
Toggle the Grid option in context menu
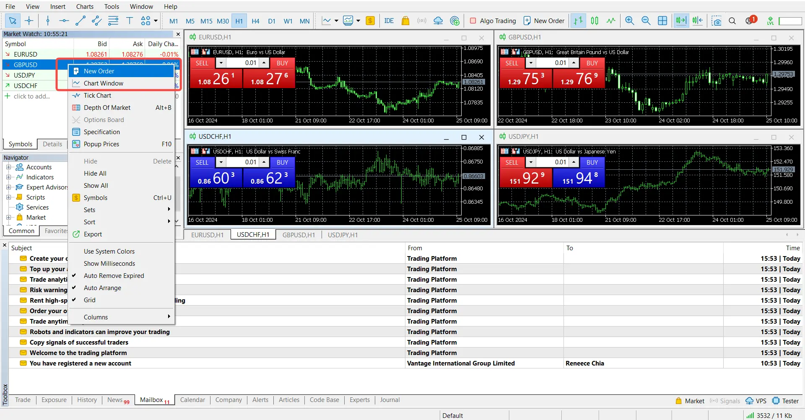click(x=90, y=300)
